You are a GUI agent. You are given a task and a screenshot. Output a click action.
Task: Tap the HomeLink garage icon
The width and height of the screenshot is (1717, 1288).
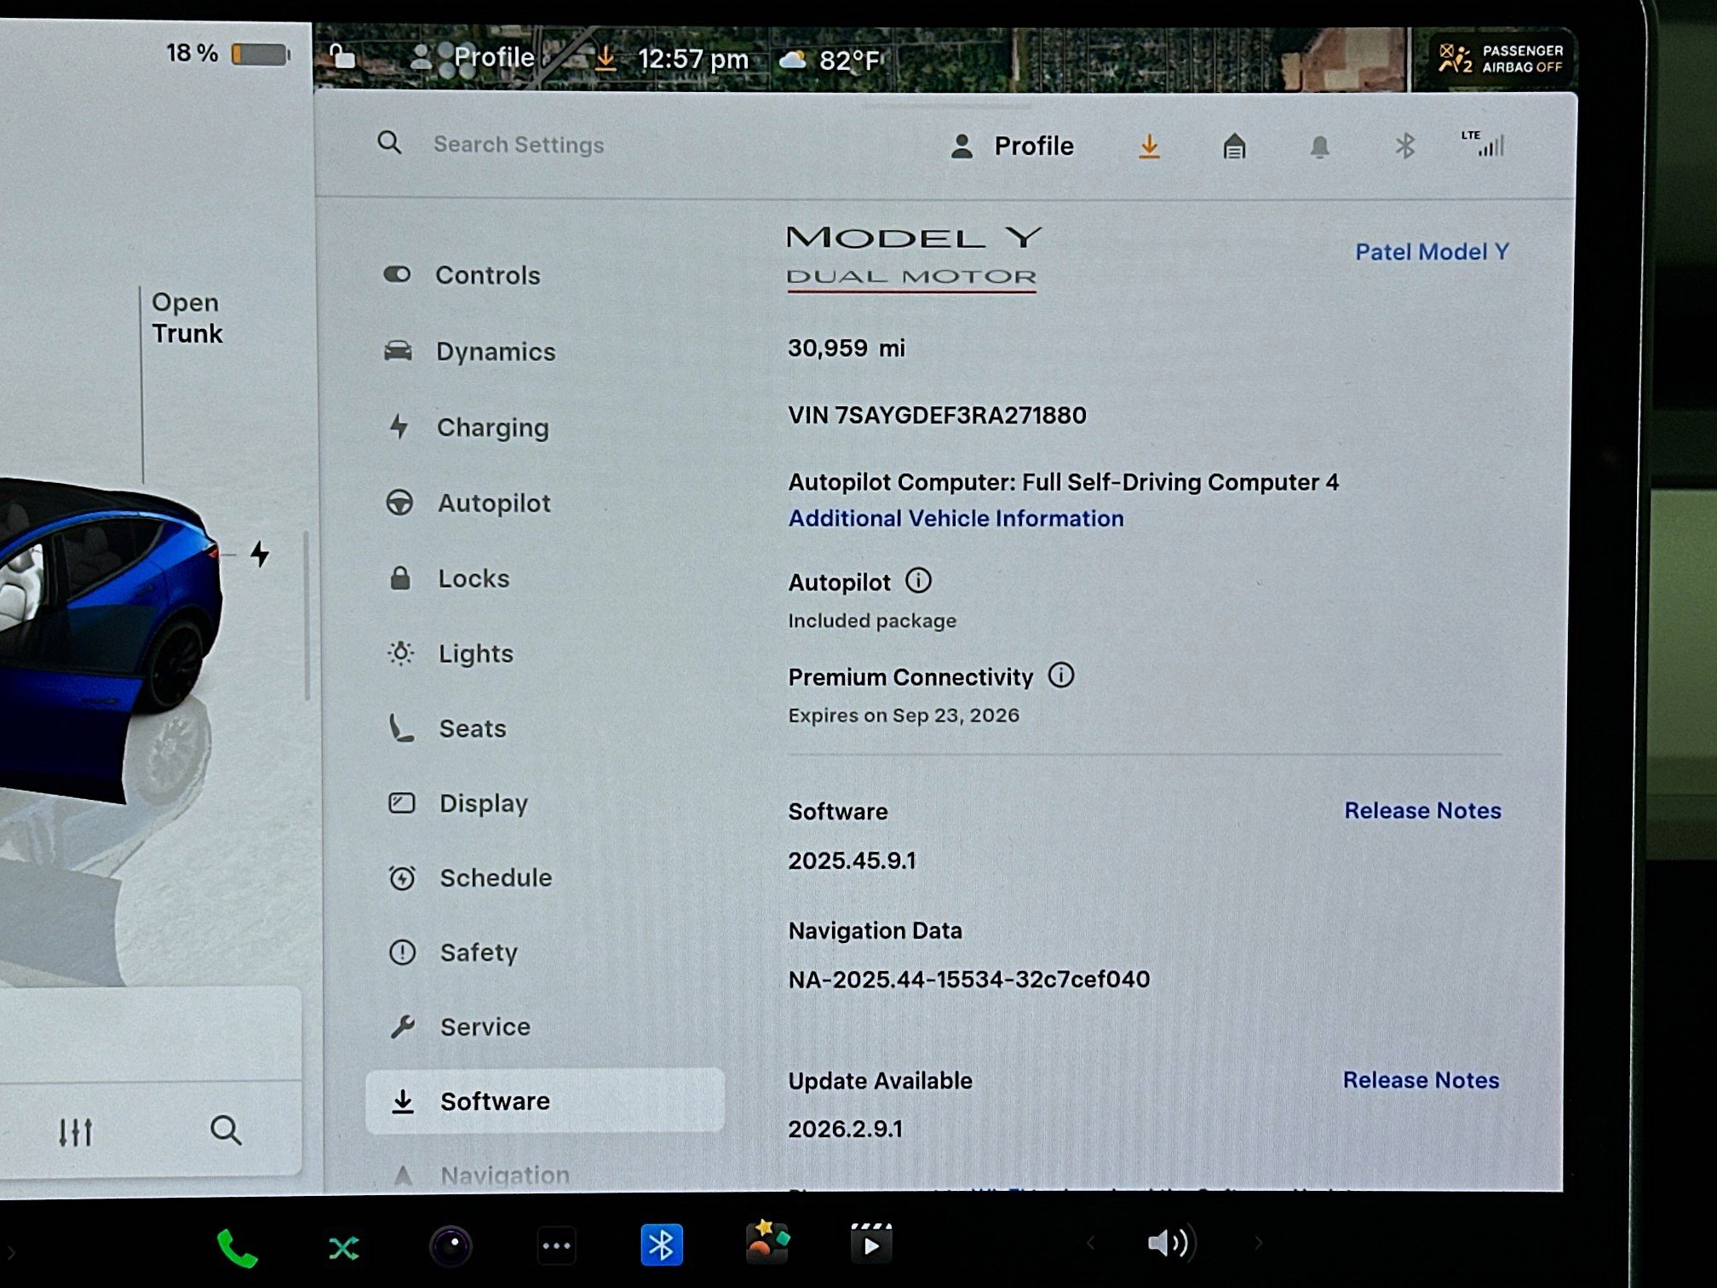(x=1234, y=147)
